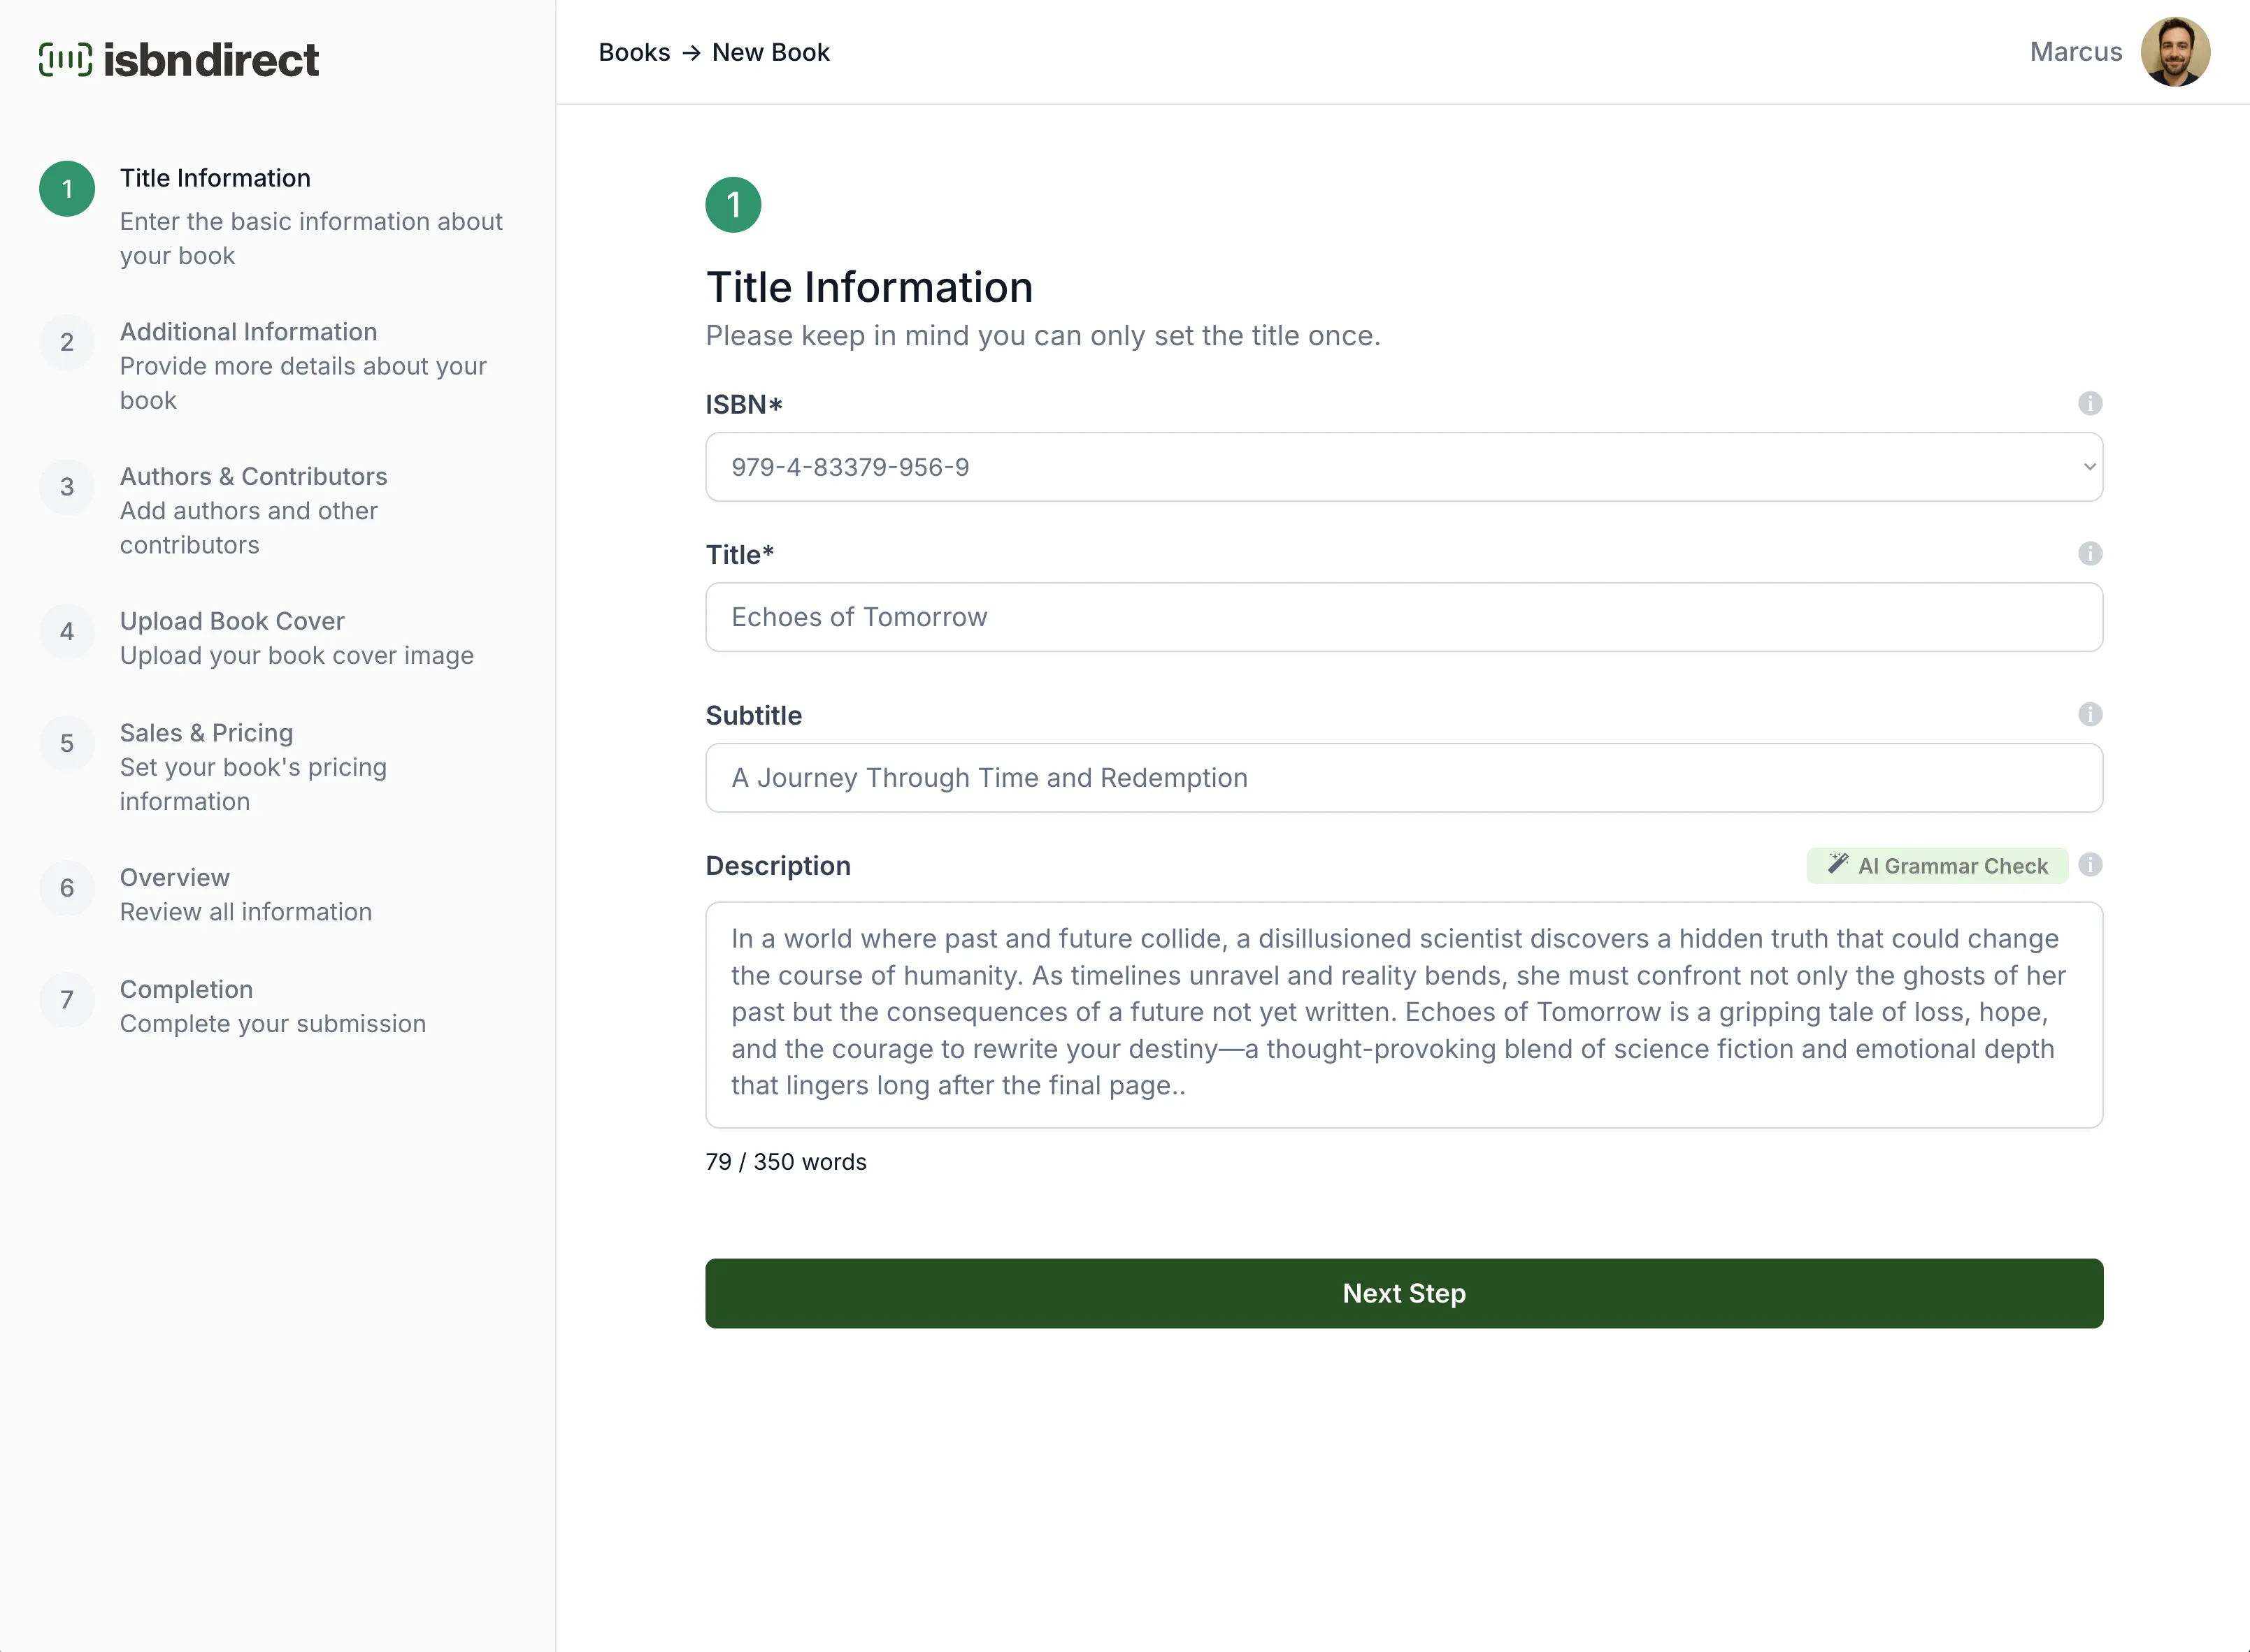Viewport: 2250px width, 1652px height.
Task: Focus the Subtitle input field
Action: pyautogui.click(x=1403, y=778)
